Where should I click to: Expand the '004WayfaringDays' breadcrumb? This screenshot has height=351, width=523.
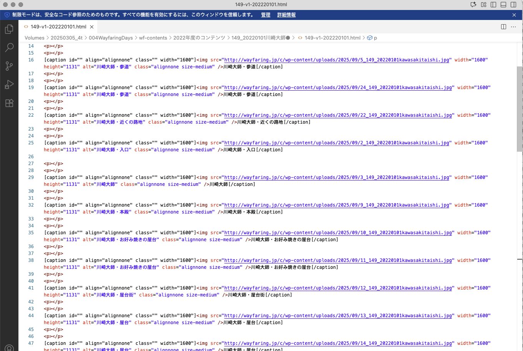111,38
